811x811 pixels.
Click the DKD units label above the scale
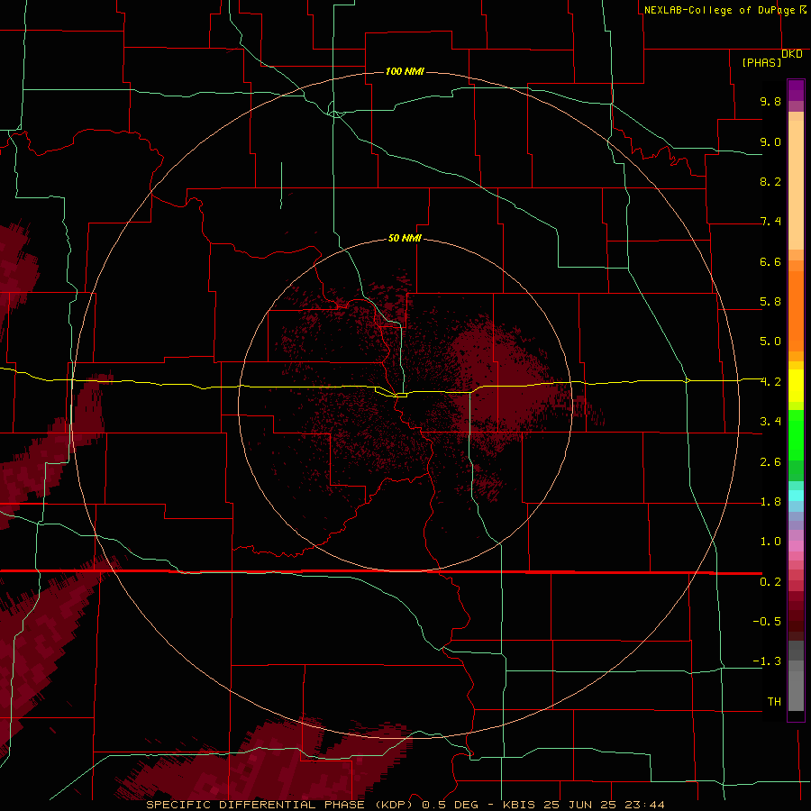click(792, 54)
